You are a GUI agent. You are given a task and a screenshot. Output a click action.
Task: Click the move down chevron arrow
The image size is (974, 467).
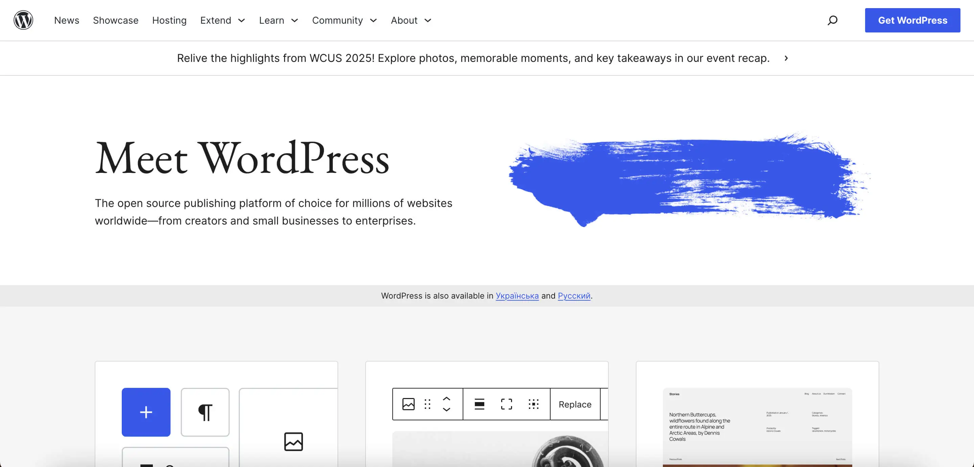pos(446,410)
